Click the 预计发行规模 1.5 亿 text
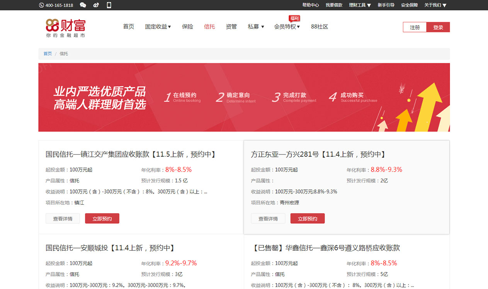Image resolution: width=488 pixels, height=289 pixels. [x=165, y=180]
